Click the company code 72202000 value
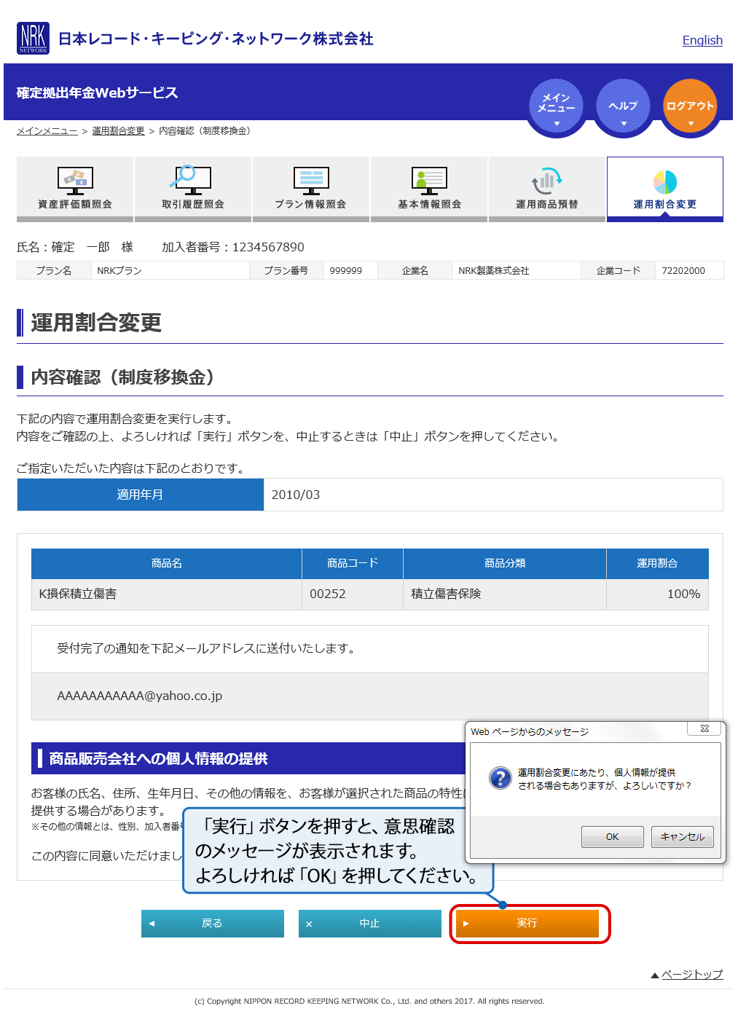 pyautogui.click(x=683, y=270)
